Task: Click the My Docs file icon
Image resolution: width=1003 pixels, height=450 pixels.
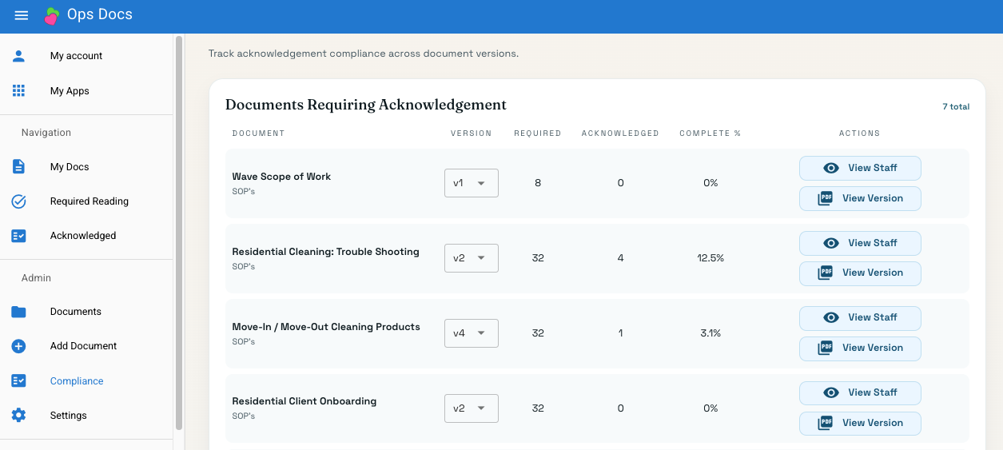Action: click(x=18, y=167)
